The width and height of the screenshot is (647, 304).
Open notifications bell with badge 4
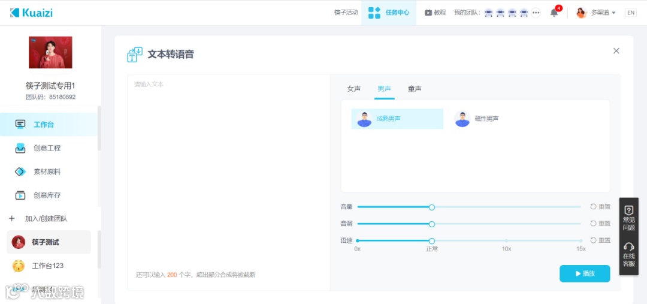click(x=555, y=13)
